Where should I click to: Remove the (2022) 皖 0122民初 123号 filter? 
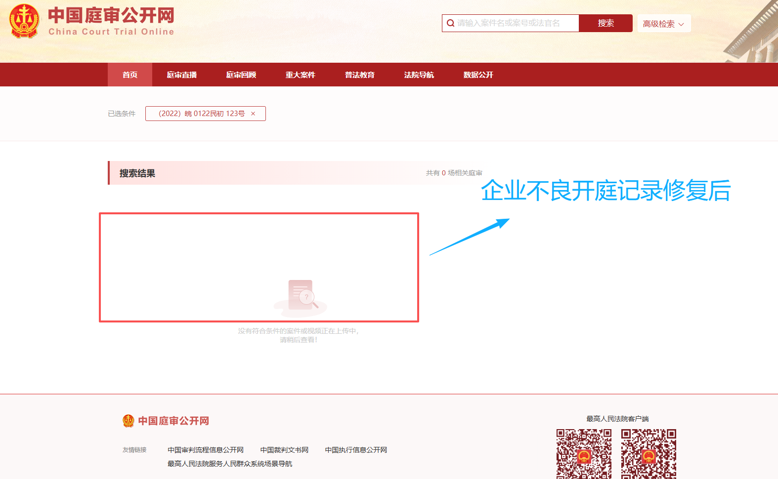click(253, 114)
